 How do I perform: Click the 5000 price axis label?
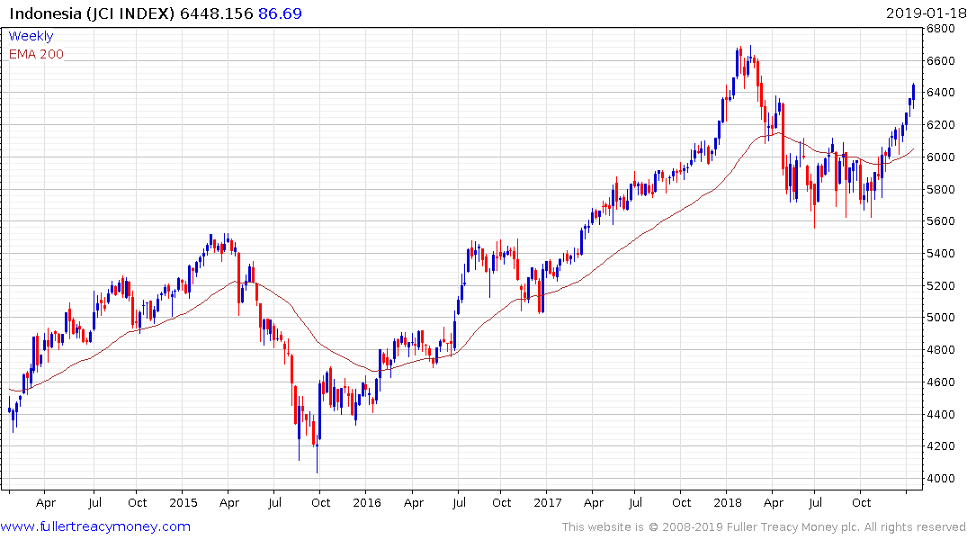(x=941, y=317)
